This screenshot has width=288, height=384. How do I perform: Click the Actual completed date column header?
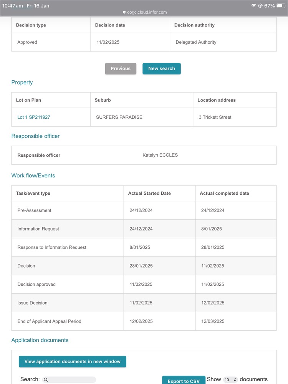(x=224, y=194)
